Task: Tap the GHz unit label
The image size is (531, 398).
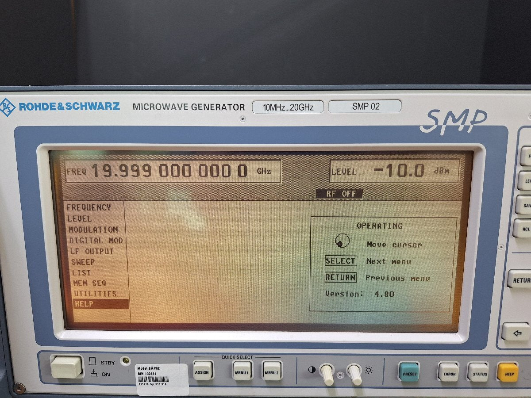Action: (264, 171)
